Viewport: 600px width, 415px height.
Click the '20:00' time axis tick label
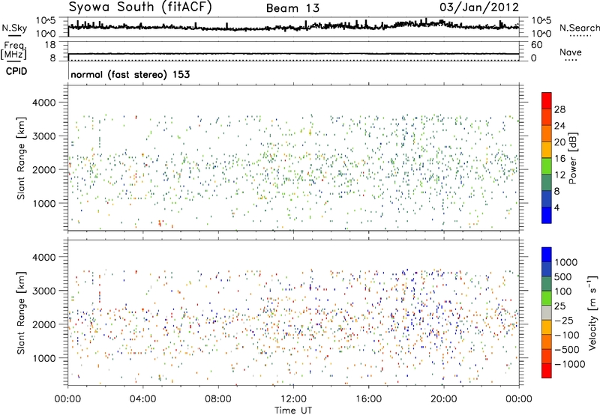click(444, 399)
